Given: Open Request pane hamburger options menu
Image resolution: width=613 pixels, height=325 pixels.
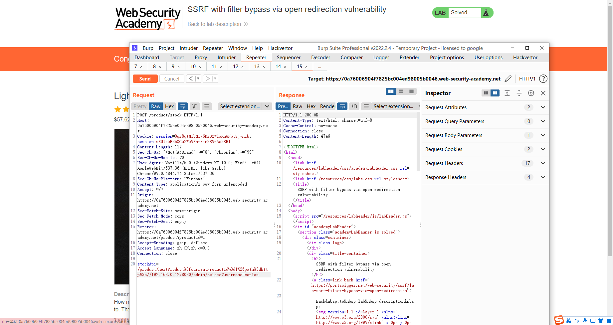Looking at the screenshot, I should point(207,106).
